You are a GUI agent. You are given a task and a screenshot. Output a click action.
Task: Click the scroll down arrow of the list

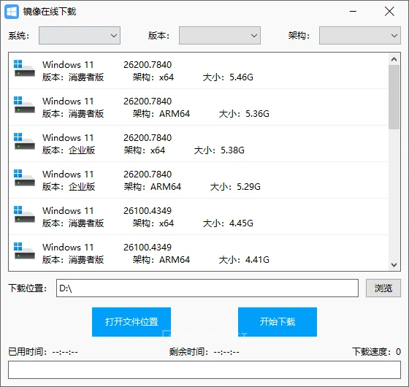click(394, 265)
